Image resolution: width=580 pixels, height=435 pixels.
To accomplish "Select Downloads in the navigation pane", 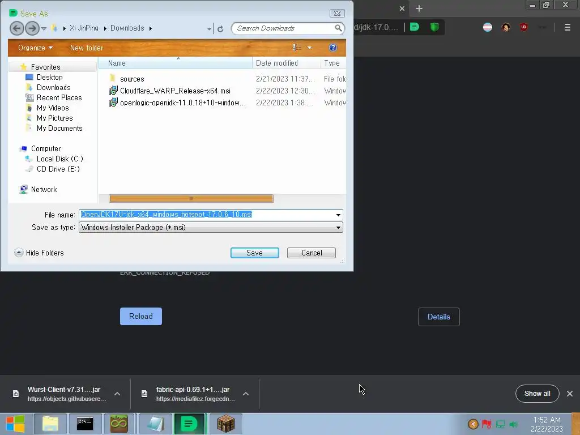I will coord(53,87).
